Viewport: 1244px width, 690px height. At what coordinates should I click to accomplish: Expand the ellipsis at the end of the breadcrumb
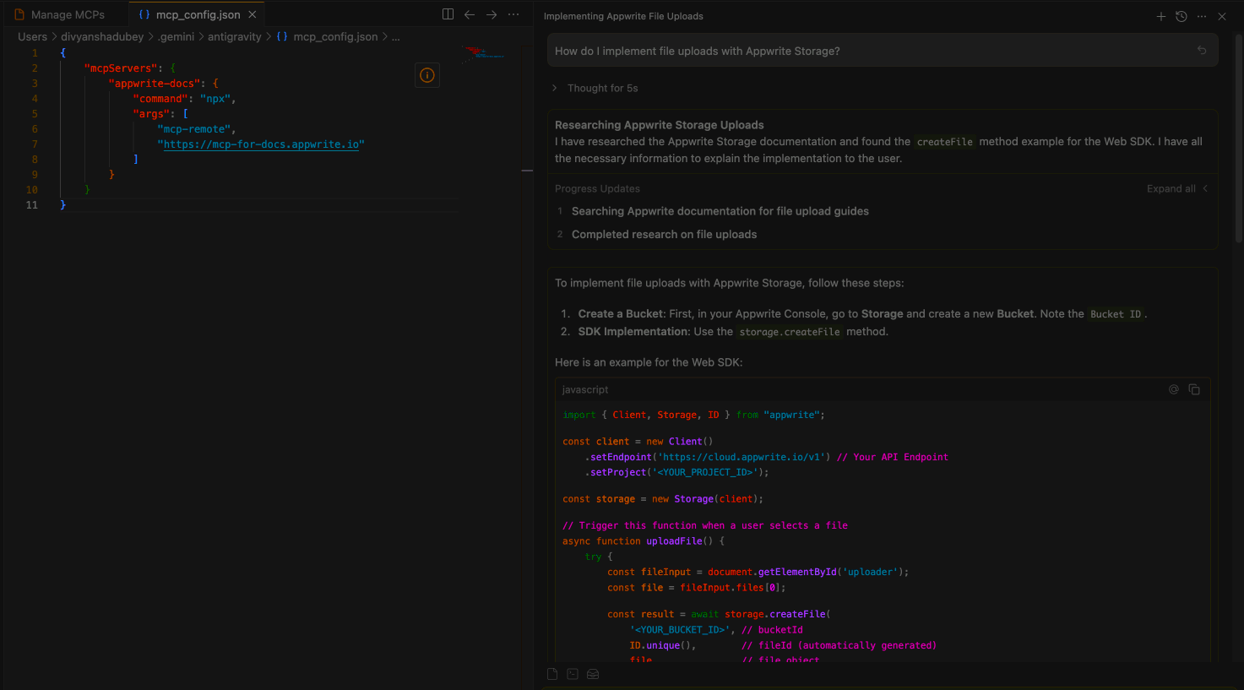[395, 36]
